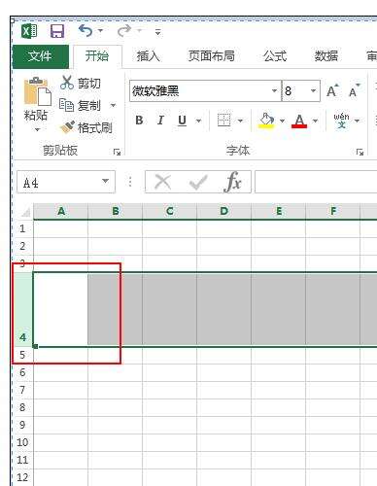Apply yellow fill color bucket
Image resolution: width=377 pixels, height=486 pixels.
click(x=266, y=121)
